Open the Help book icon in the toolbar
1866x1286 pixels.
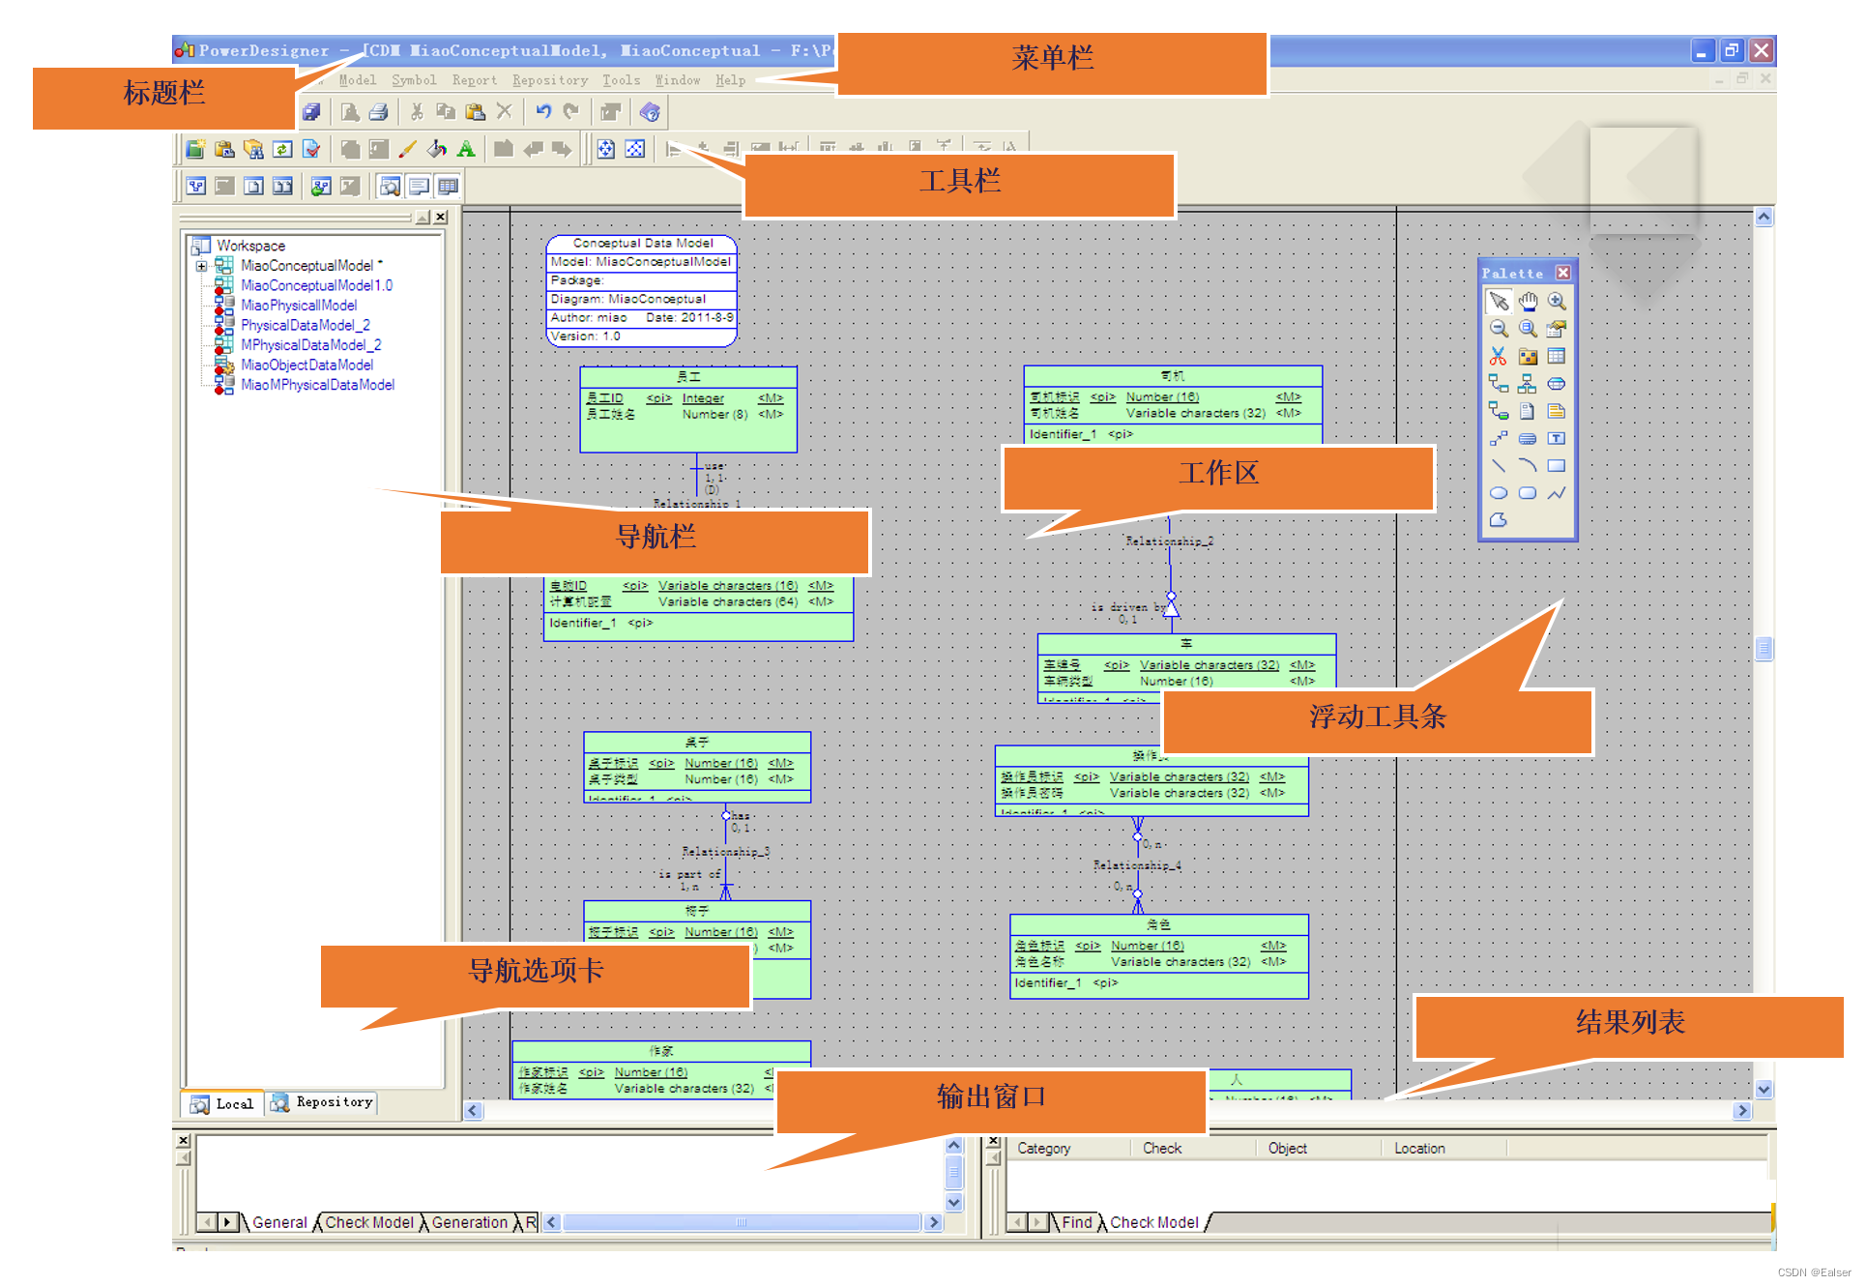(650, 112)
